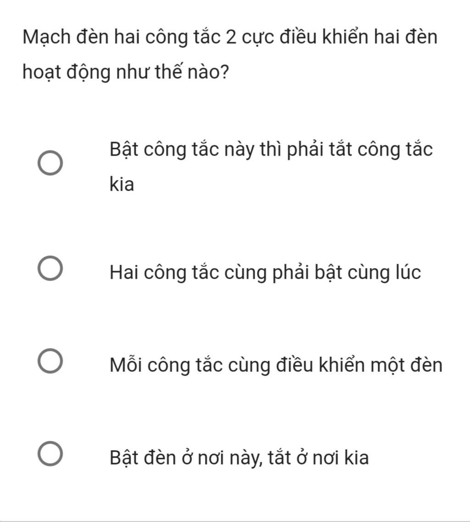470x522 pixels.
Task: Select radio button 'Hai công tắc cùng phải bật cùng lúc'
Action: point(50,268)
